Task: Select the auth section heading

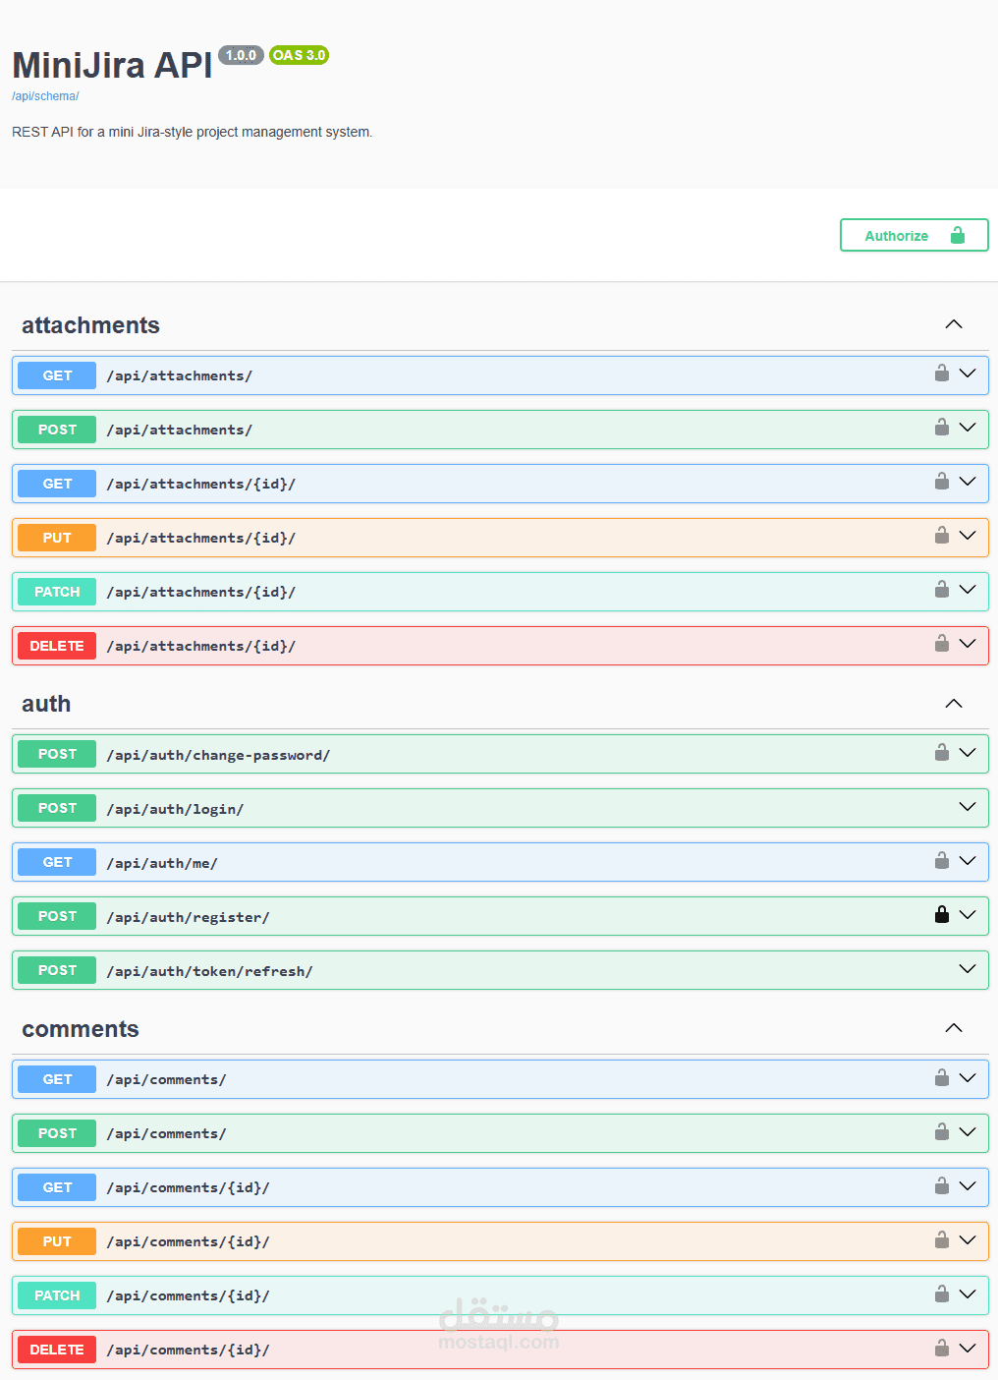Action: [x=46, y=704]
